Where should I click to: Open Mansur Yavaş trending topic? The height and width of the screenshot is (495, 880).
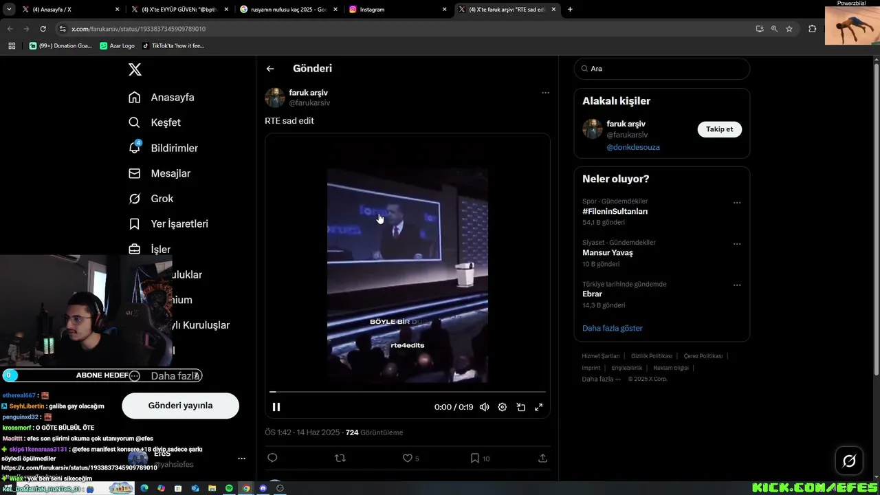(x=608, y=252)
